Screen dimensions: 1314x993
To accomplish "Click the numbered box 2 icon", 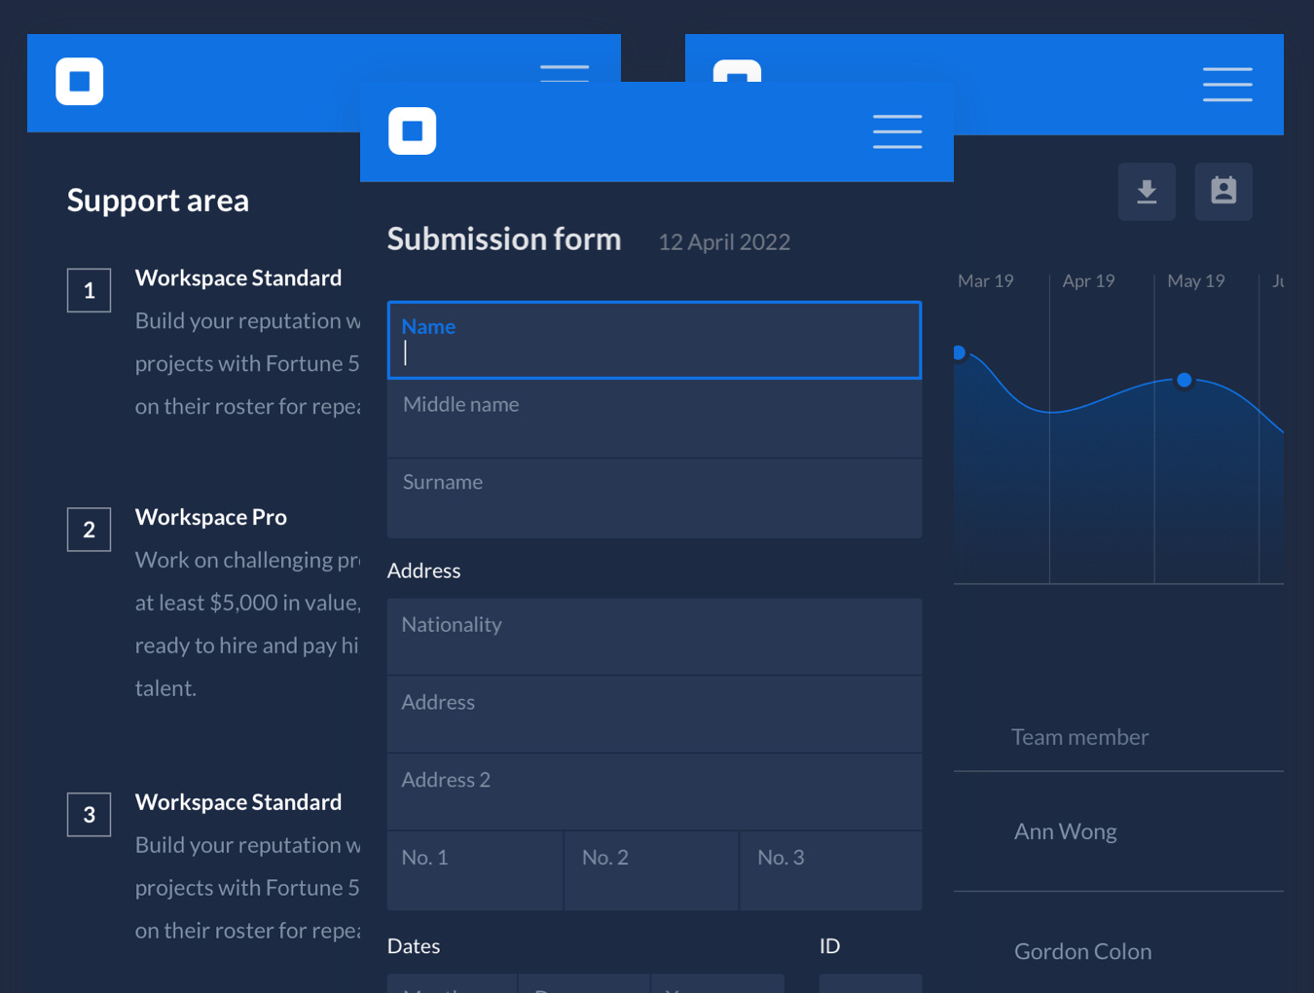I will coord(89,530).
